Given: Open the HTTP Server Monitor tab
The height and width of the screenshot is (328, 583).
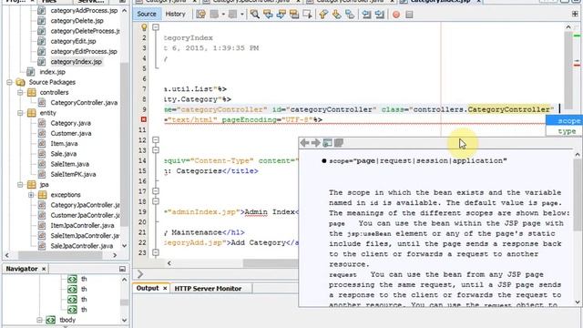Looking at the screenshot, I should [208, 289].
